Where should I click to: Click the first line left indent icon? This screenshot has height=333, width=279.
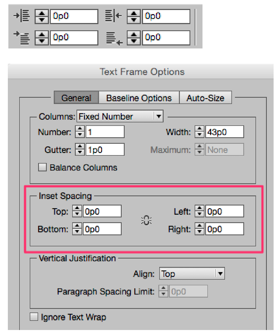click(x=22, y=37)
